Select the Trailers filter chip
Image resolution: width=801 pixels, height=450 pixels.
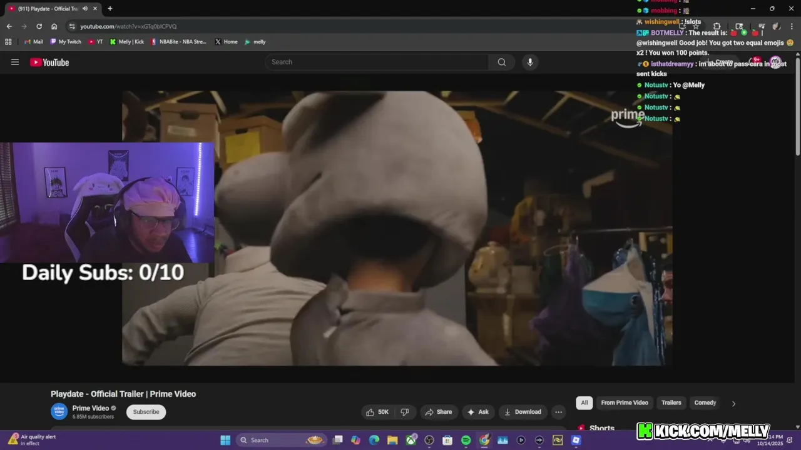coord(671,402)
